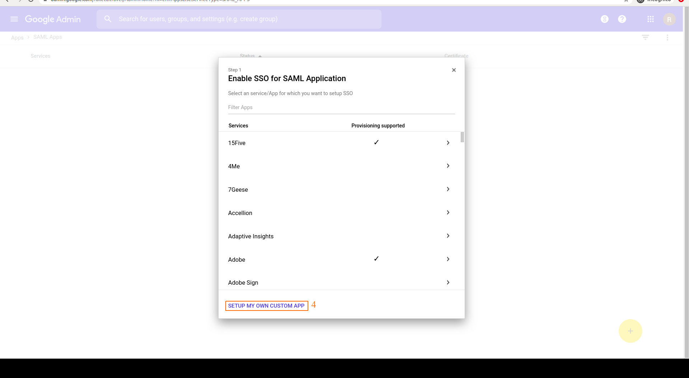Close the Enable SSO dialog
The width and height of the screenshot is (689, 378).
pyautogui.click(x=454, y=70)
